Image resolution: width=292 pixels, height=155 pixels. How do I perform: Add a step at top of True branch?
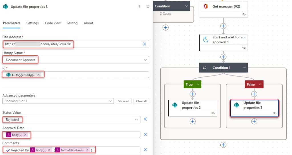192,94
